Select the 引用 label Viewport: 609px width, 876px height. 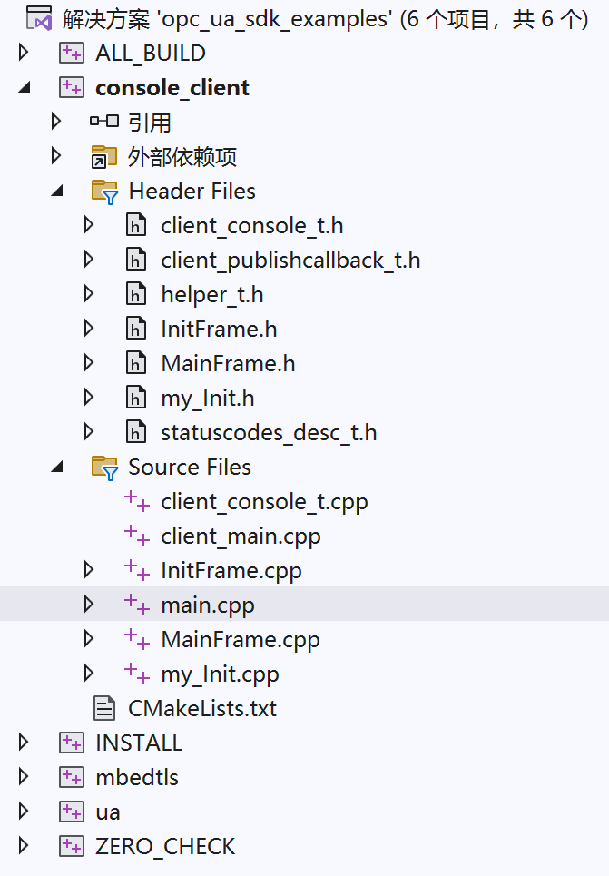click(x=149, y=123)
